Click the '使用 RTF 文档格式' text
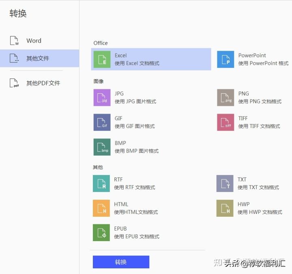 pos(135,188)
